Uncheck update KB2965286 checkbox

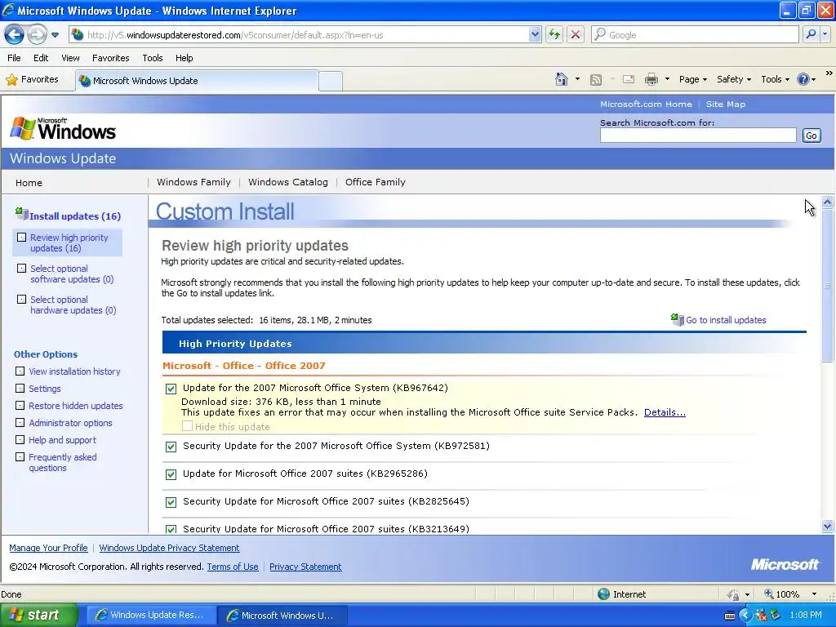(x=171, y=474)
